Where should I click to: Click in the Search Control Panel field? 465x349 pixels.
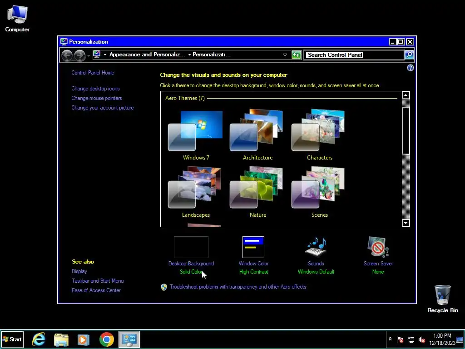354,55
